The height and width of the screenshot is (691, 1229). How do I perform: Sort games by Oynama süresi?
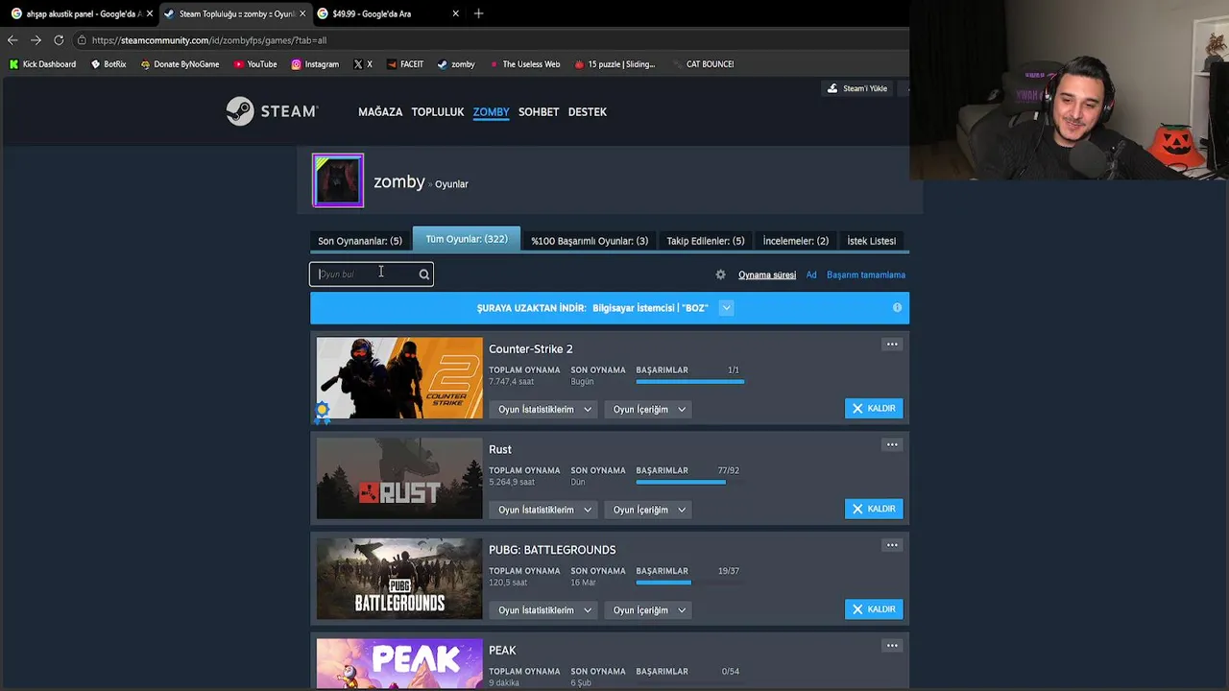pos(767,275)
